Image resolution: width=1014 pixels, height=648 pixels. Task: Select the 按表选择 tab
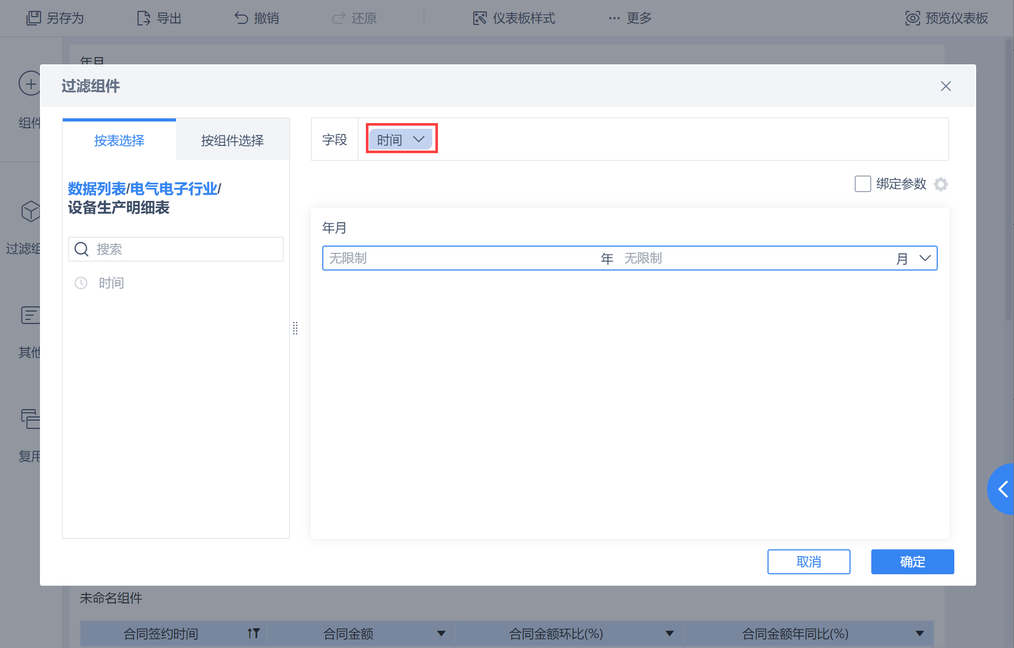point(119,140)
